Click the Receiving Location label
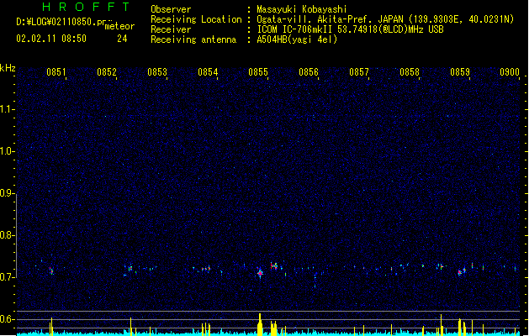Viewport: 529px width, 336px height. point(196,19)
